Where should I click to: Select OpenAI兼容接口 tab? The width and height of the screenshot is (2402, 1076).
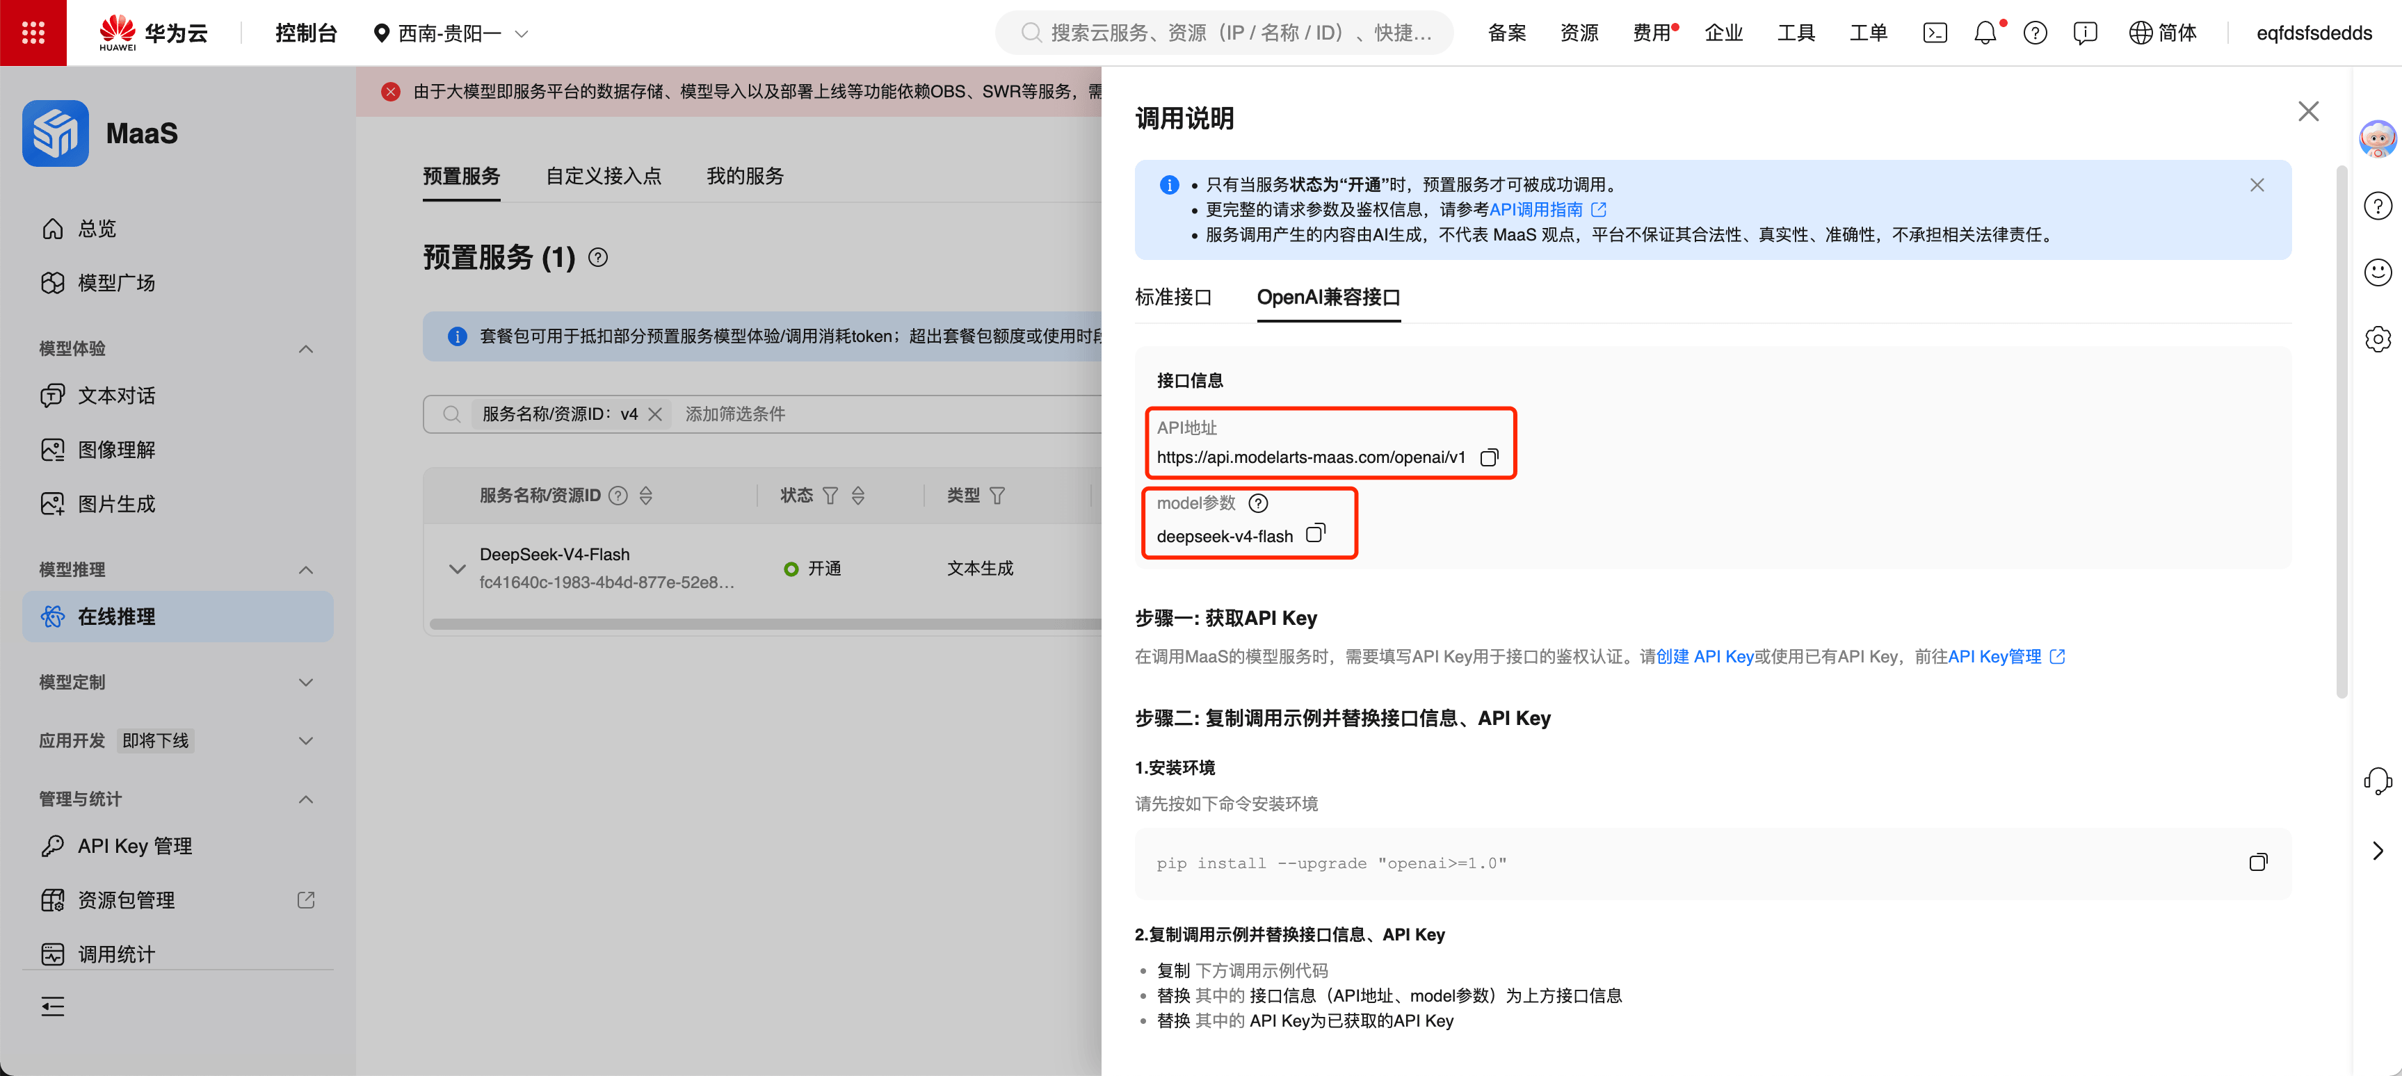coord(1329,297)
